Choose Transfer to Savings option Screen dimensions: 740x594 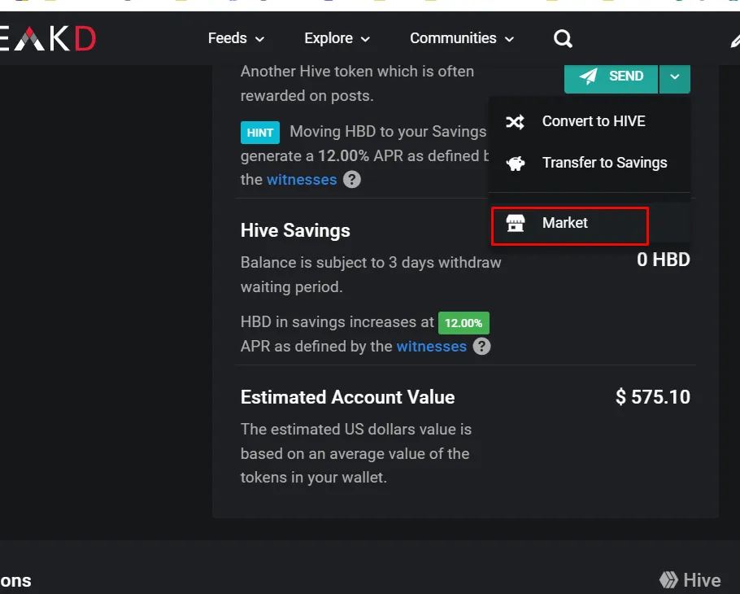pyautogui.click(x=590, y=163)
